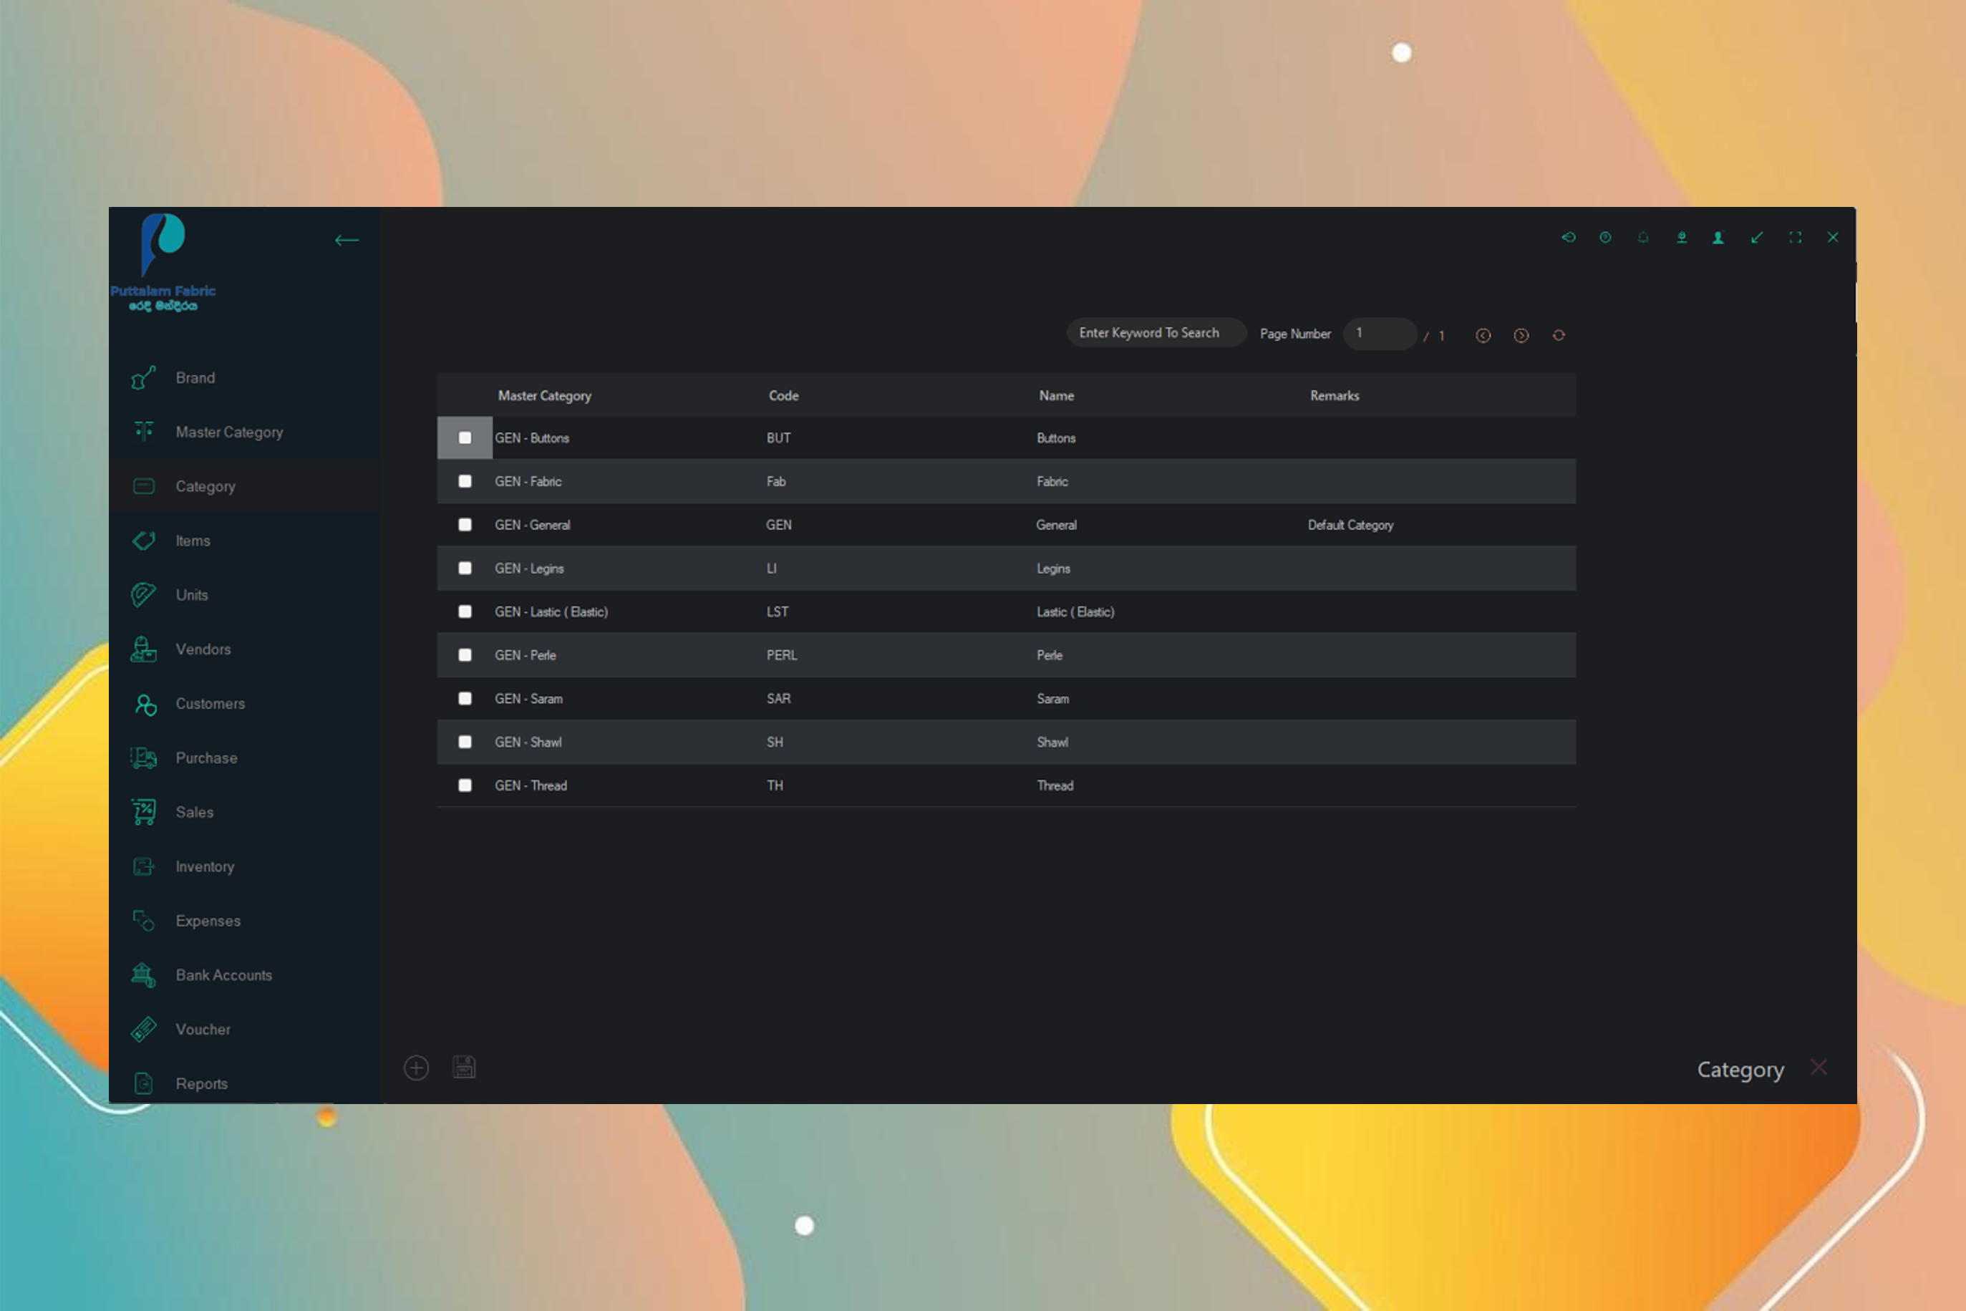Open help via the question mark icon

click(x=1606, y=238)
